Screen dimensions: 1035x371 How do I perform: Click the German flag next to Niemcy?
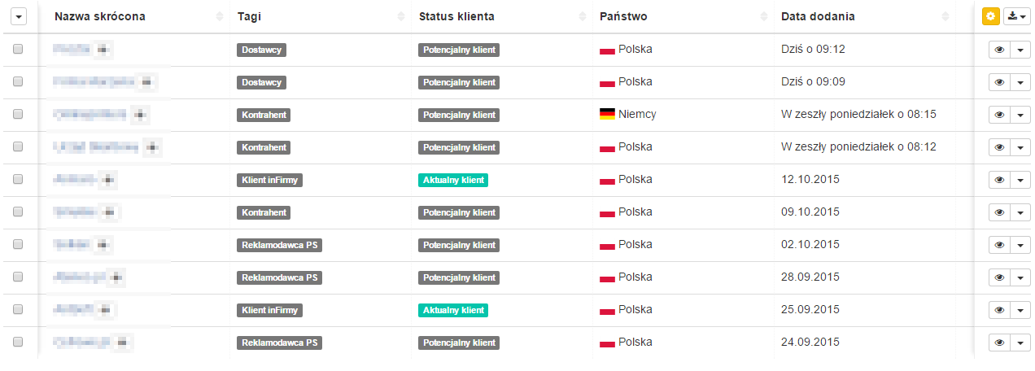click(x=607, y=114)
